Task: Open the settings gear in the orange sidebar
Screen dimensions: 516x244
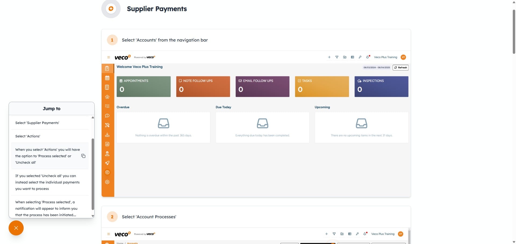Action: tap(107, 182)
